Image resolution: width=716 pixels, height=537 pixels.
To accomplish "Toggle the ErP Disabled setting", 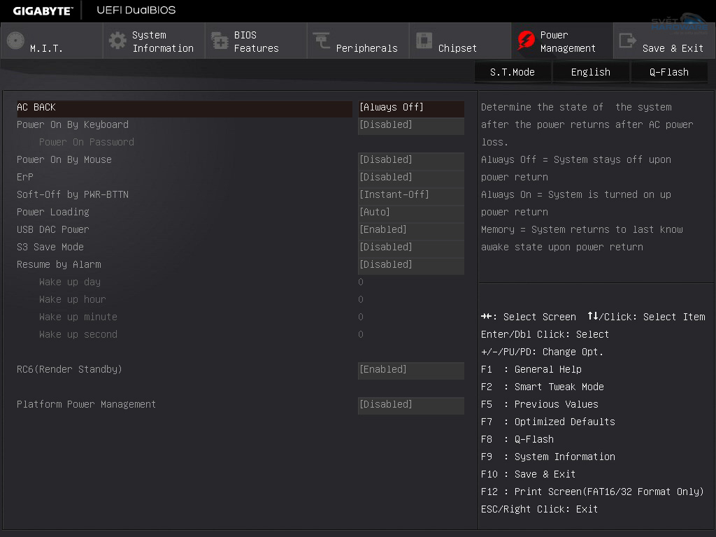I will pos(410,177).
